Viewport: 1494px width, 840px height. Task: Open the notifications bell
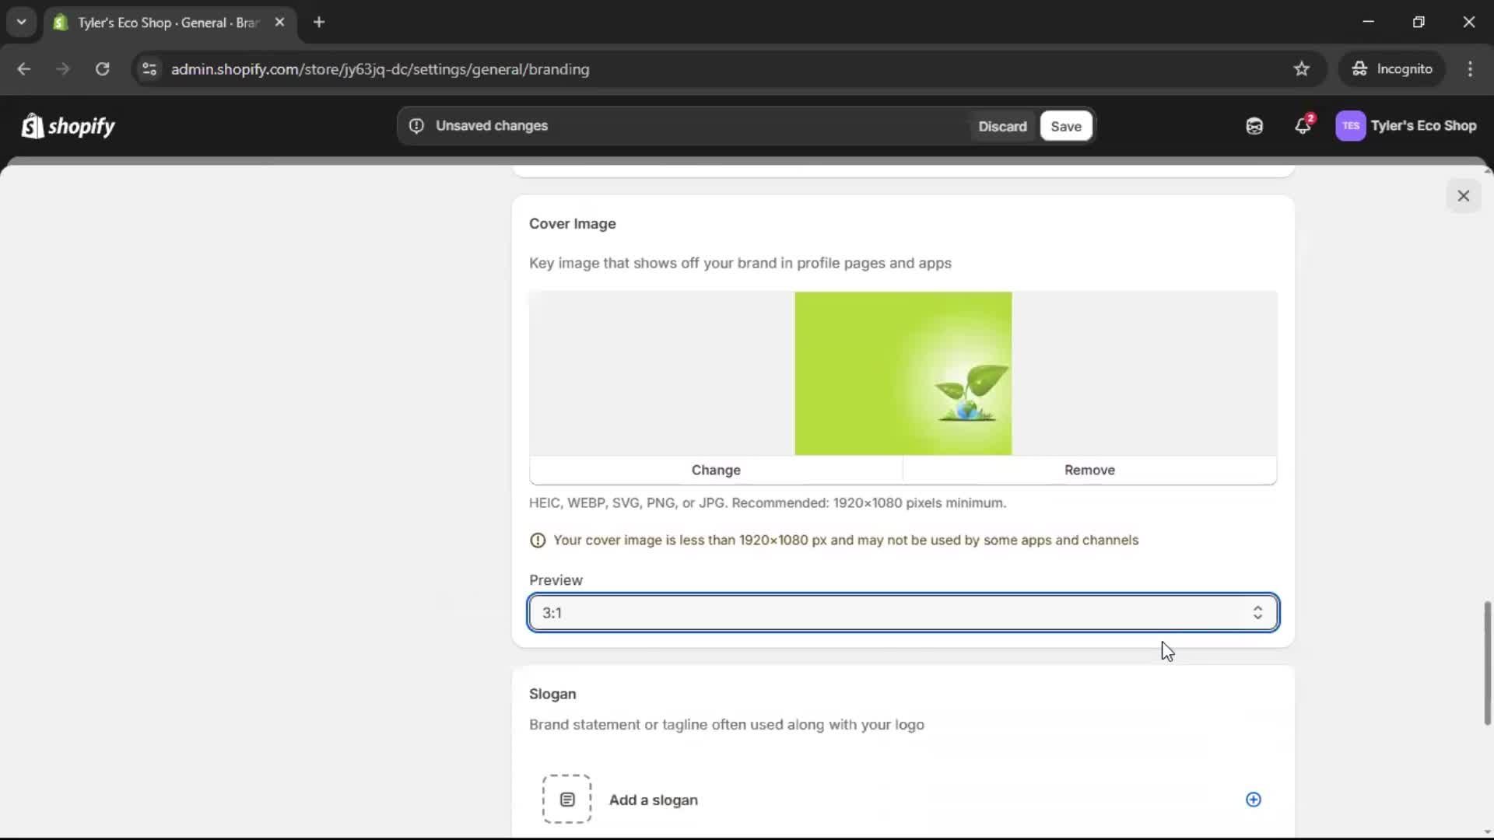(1303, 126)
